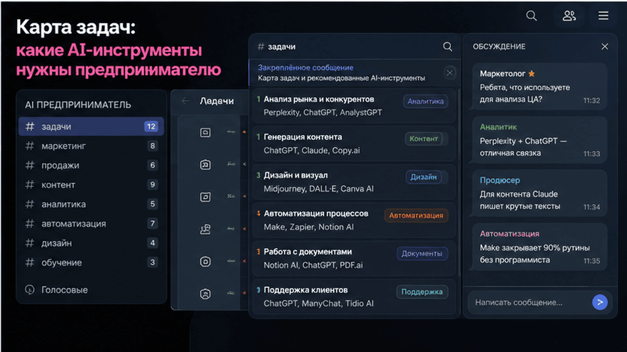Screen dimensions: 627x352
Task: Open the Закреплённое сообщение link
Action: tap(306, 68)
